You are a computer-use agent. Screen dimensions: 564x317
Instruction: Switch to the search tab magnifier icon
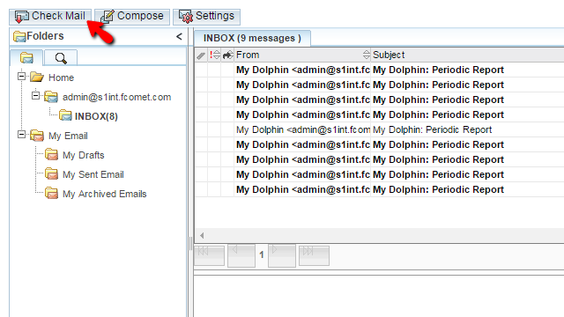coord(61,57)
